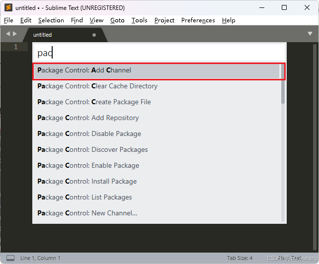319x264 pixels.
Task: Select 'Package Control: Enable Package'
Action: click(157, 165)
